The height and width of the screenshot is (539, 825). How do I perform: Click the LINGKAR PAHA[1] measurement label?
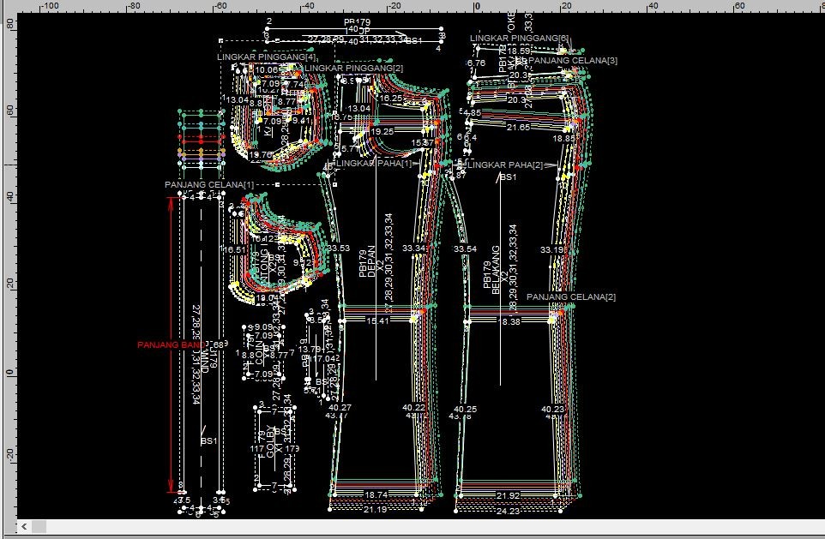click(372, 163)
